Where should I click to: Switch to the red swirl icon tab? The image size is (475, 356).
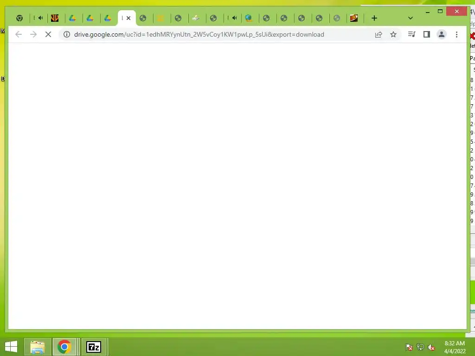(354, 18)
